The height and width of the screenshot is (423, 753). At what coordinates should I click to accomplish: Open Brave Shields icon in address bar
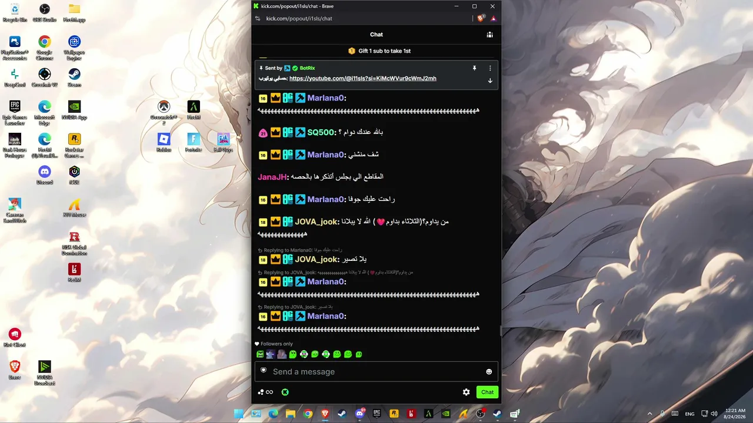click(x=481, y=18)
